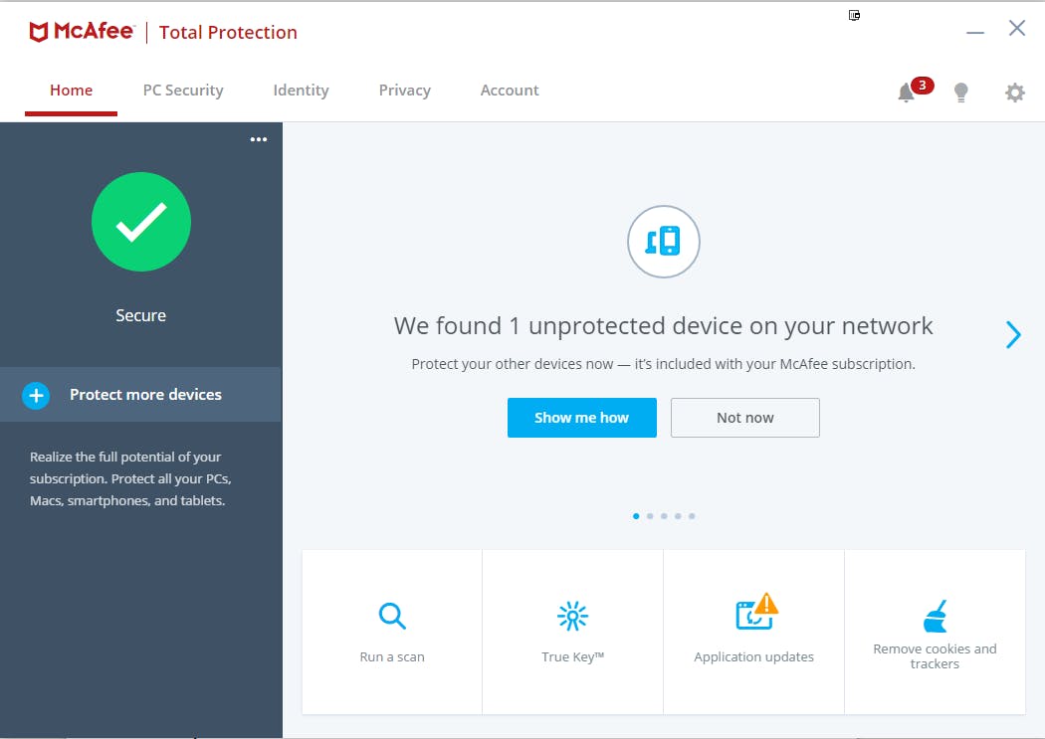
Task: Open the True Key icon
Action: [x=572, y=617]
